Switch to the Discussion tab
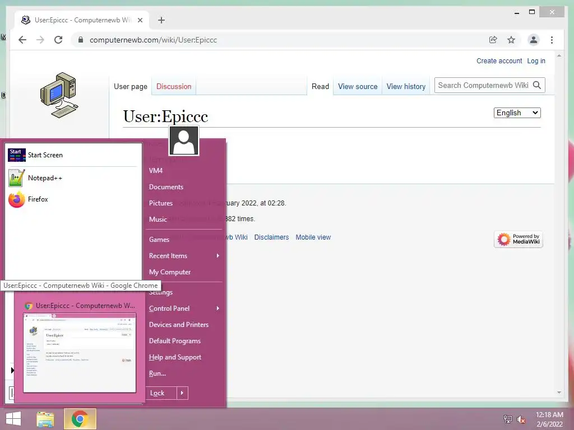 [174, 87]
